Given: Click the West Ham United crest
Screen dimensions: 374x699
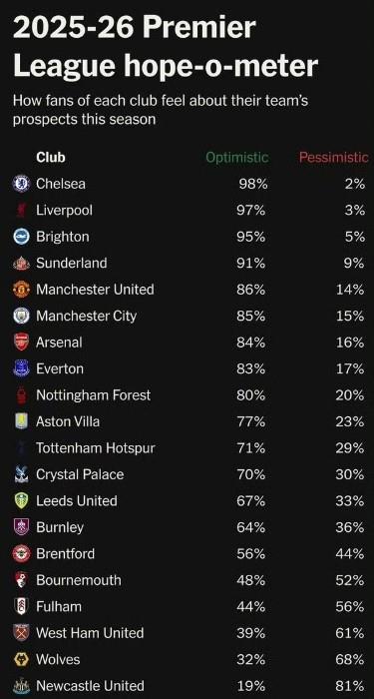Looking at the screenshot, I should tap(21, 633).
